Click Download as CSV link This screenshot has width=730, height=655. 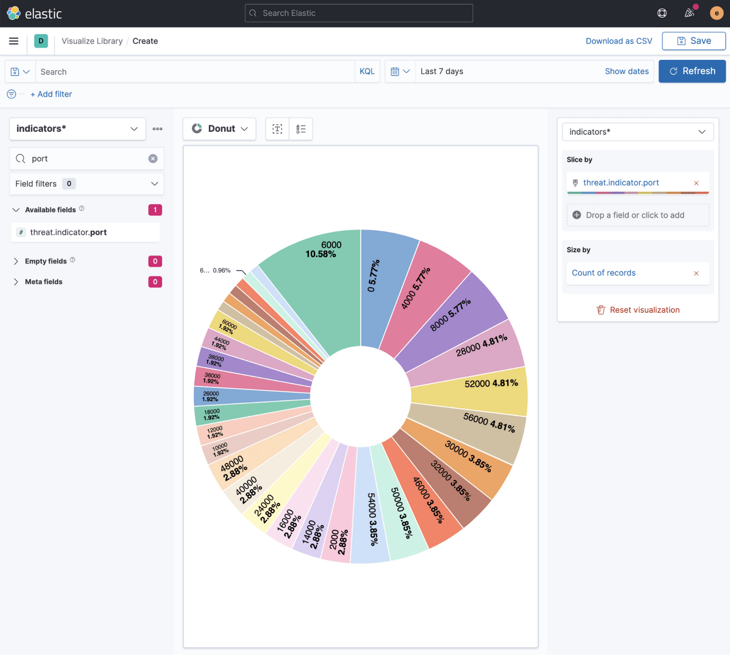[x=618, y=41]
